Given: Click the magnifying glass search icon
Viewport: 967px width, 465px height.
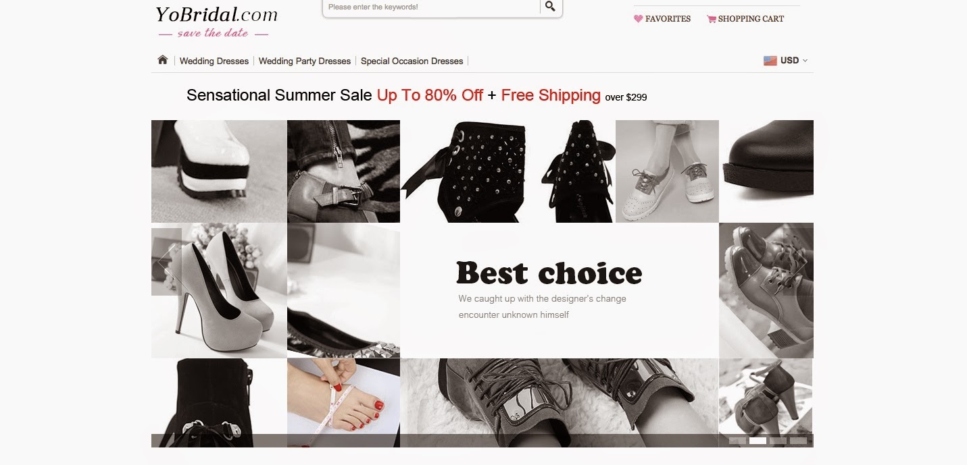Looking at the screenshot, I should 550,7.
